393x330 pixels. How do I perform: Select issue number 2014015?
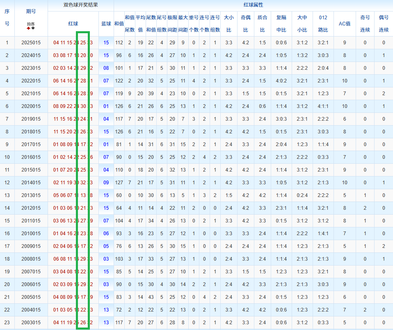[x=31, y=183]
